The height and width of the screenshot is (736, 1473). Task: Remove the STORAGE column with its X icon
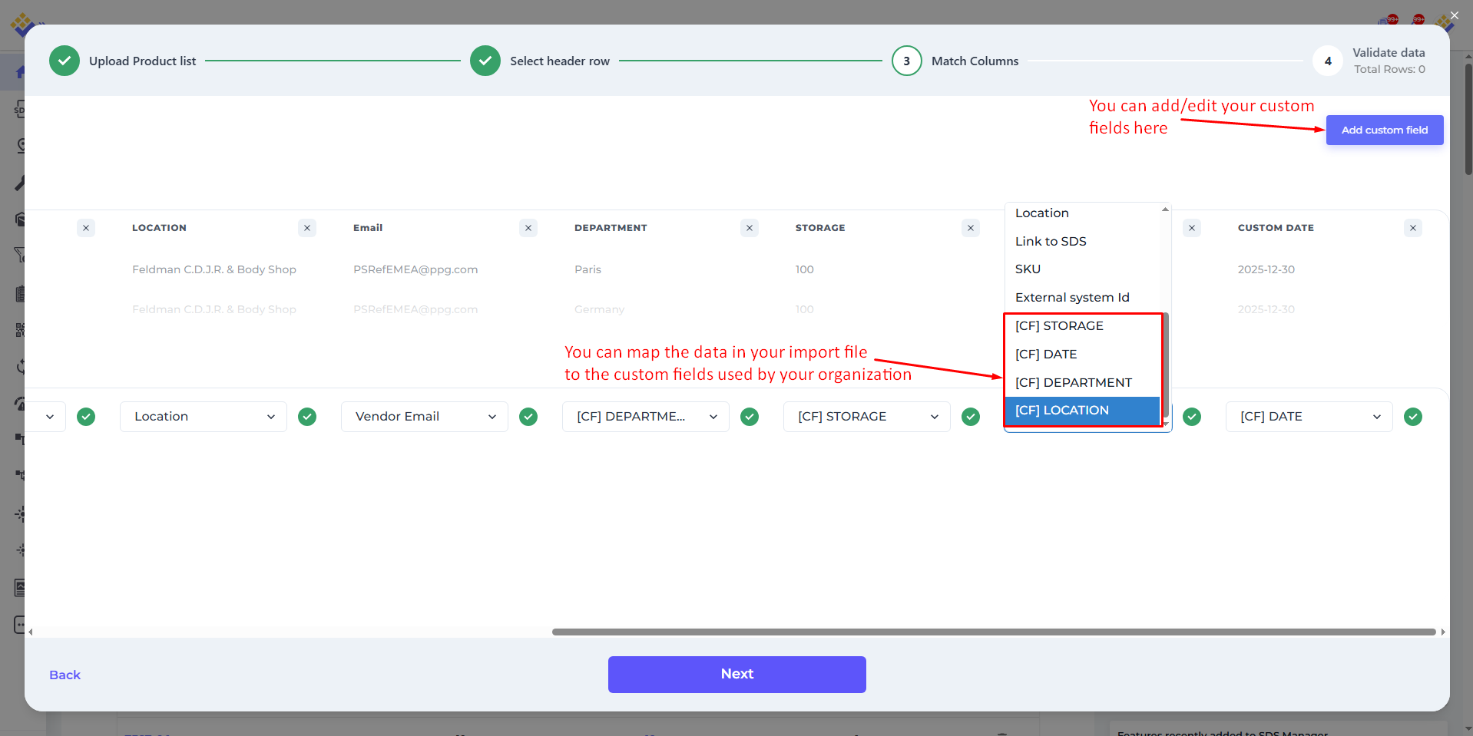click(971, 228)
